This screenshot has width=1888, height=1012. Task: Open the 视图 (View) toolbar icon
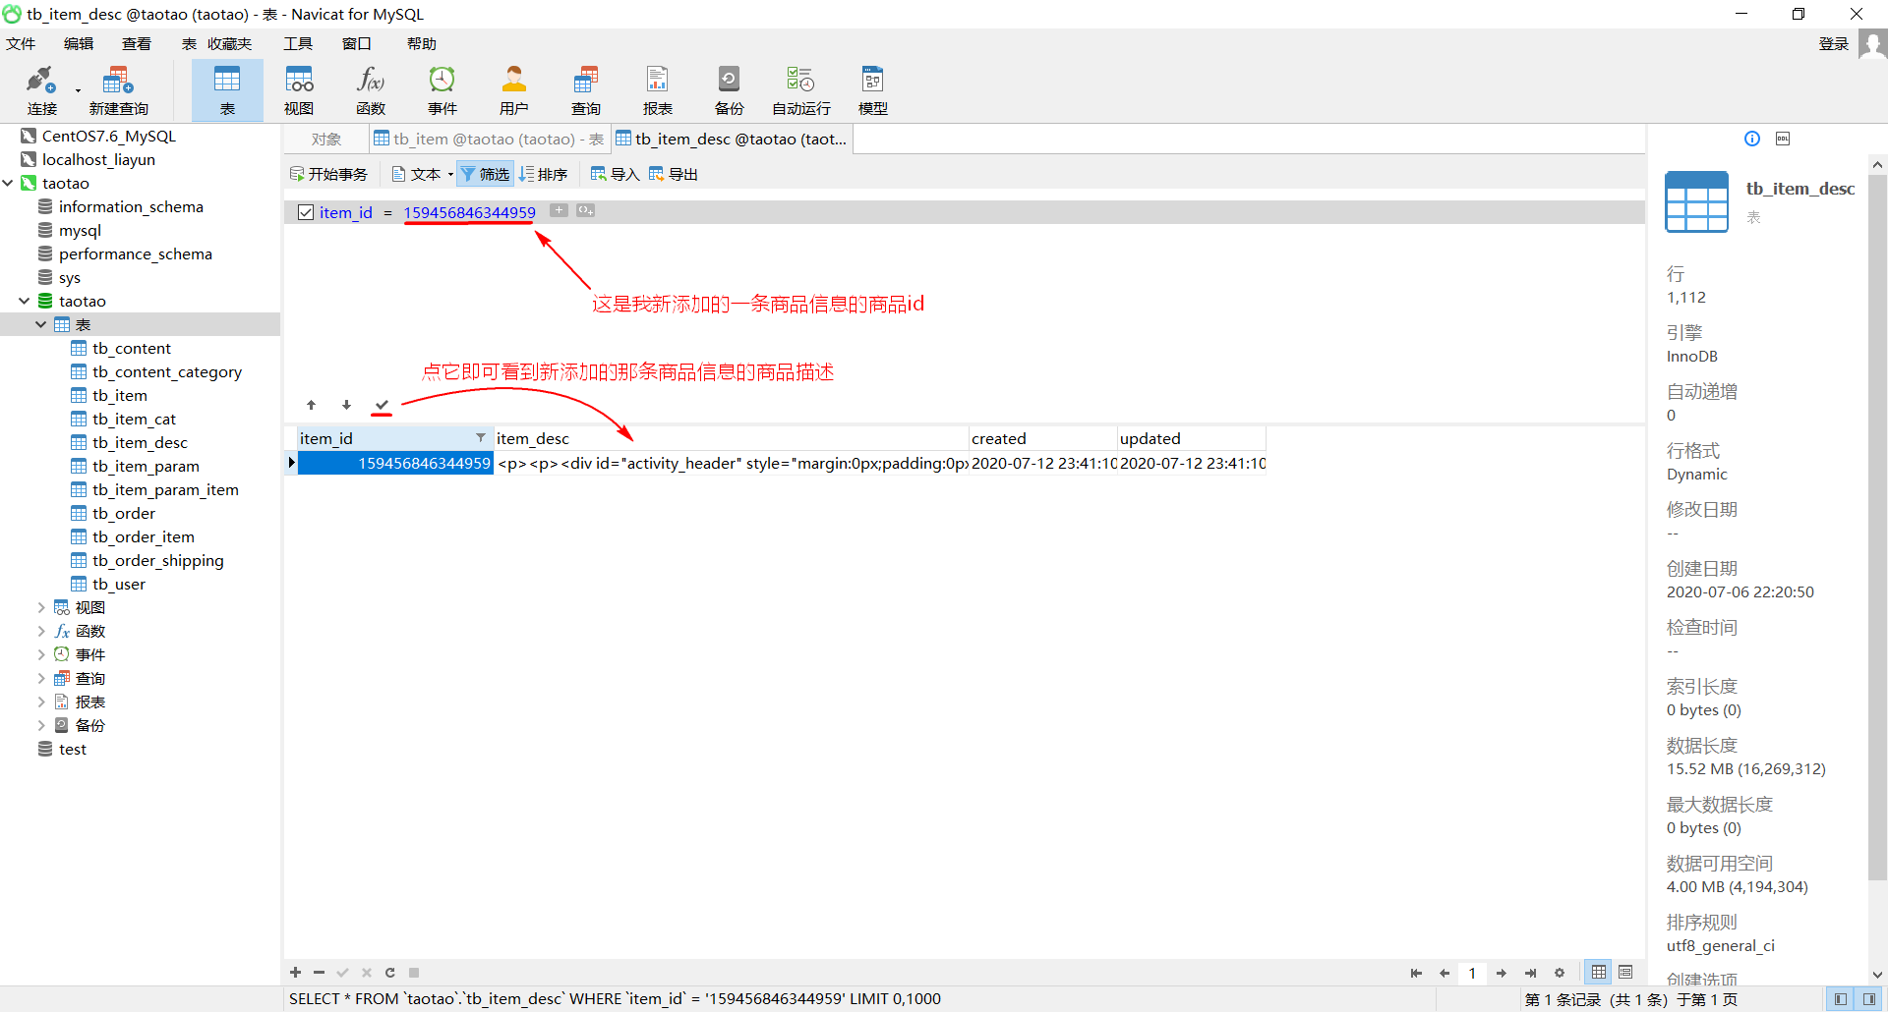coord(299,90)
